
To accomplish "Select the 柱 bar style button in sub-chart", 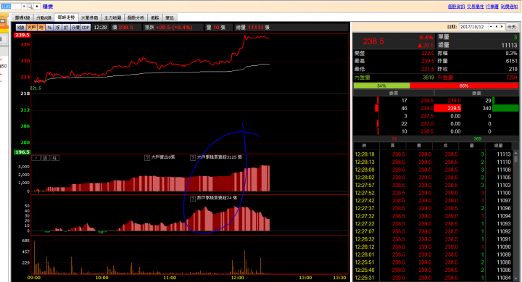I will point(55,158).
